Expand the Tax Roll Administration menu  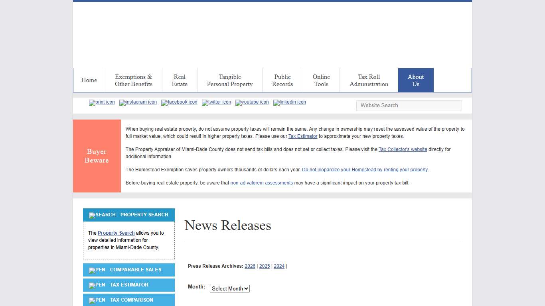pyautogui.click(x=369, y=80)
